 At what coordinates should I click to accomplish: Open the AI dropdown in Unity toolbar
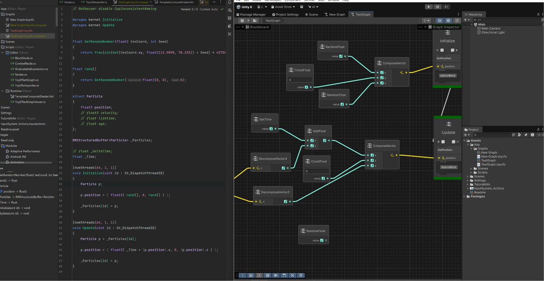click(312, 7)
